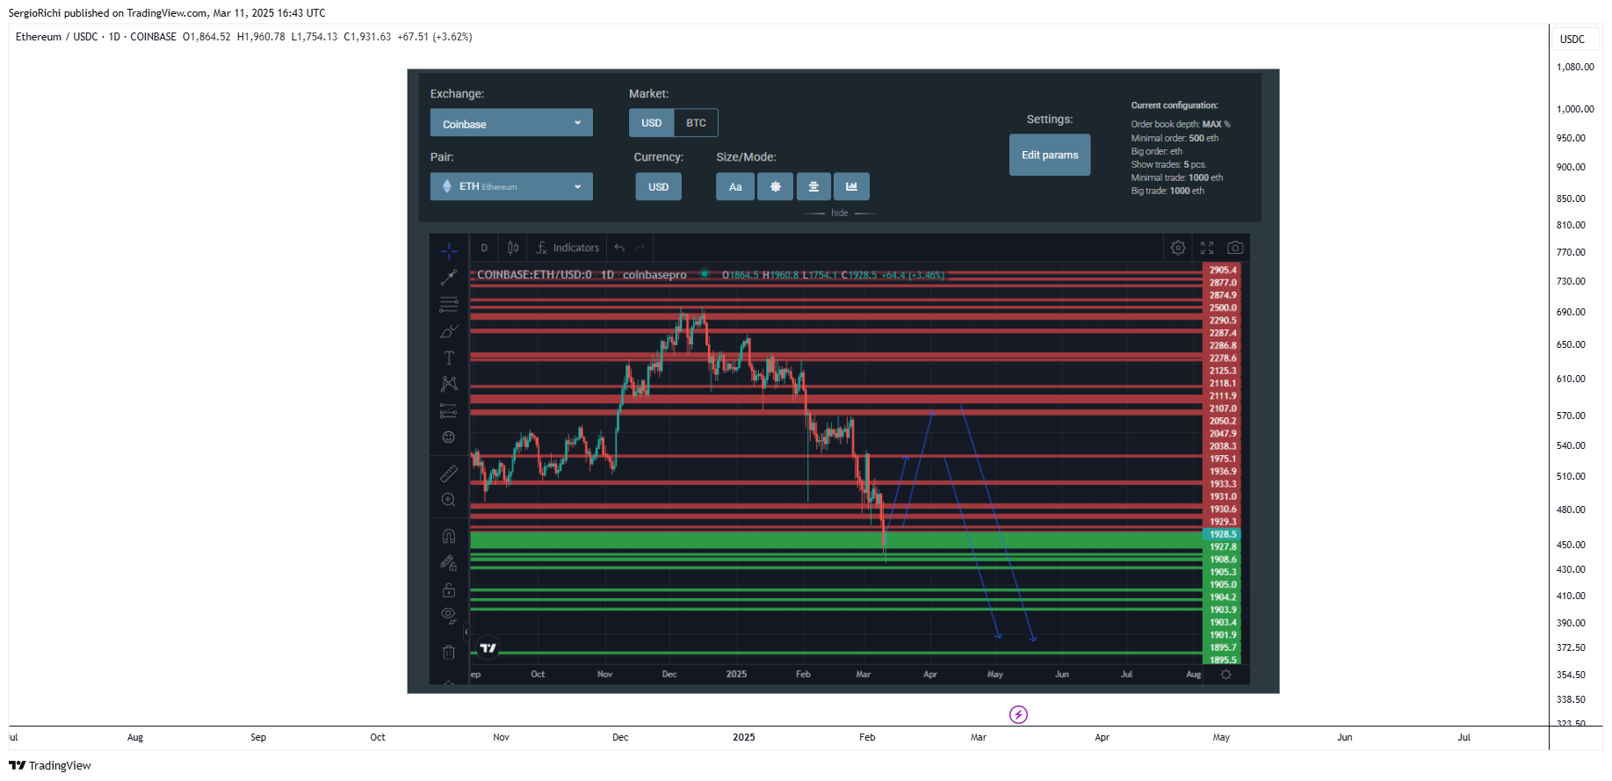
Task: Select the text annotation tool
Action: [x=449, y=358]
